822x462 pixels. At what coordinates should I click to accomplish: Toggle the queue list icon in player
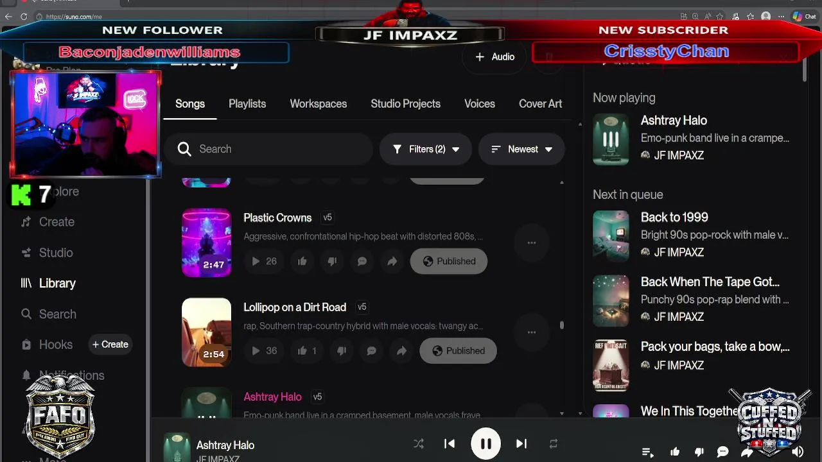coord(647,452)
